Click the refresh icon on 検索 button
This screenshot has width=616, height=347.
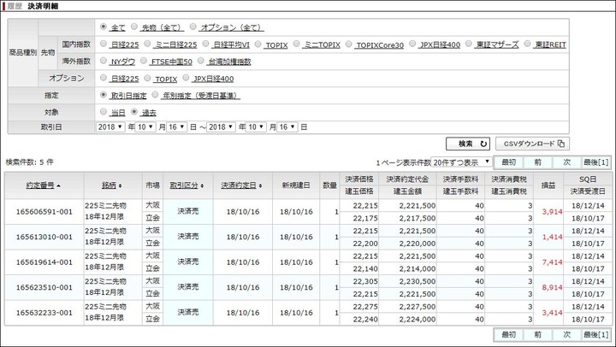point(483,144)
